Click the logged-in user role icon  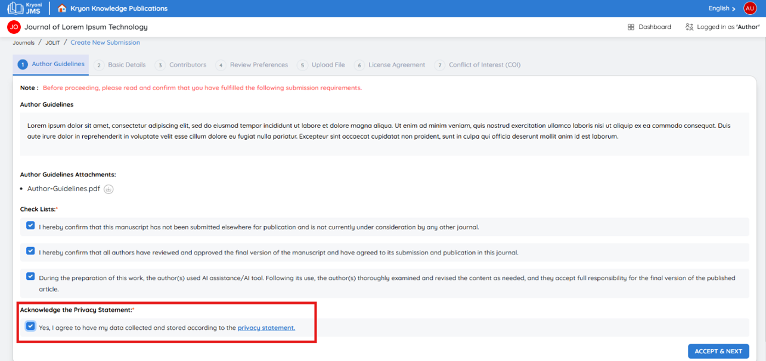[689, 27]
